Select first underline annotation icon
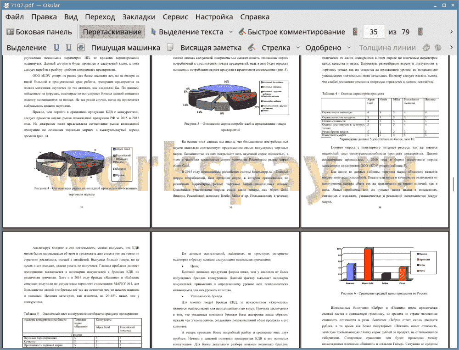459x350 pixels. [x=56, y=47]
